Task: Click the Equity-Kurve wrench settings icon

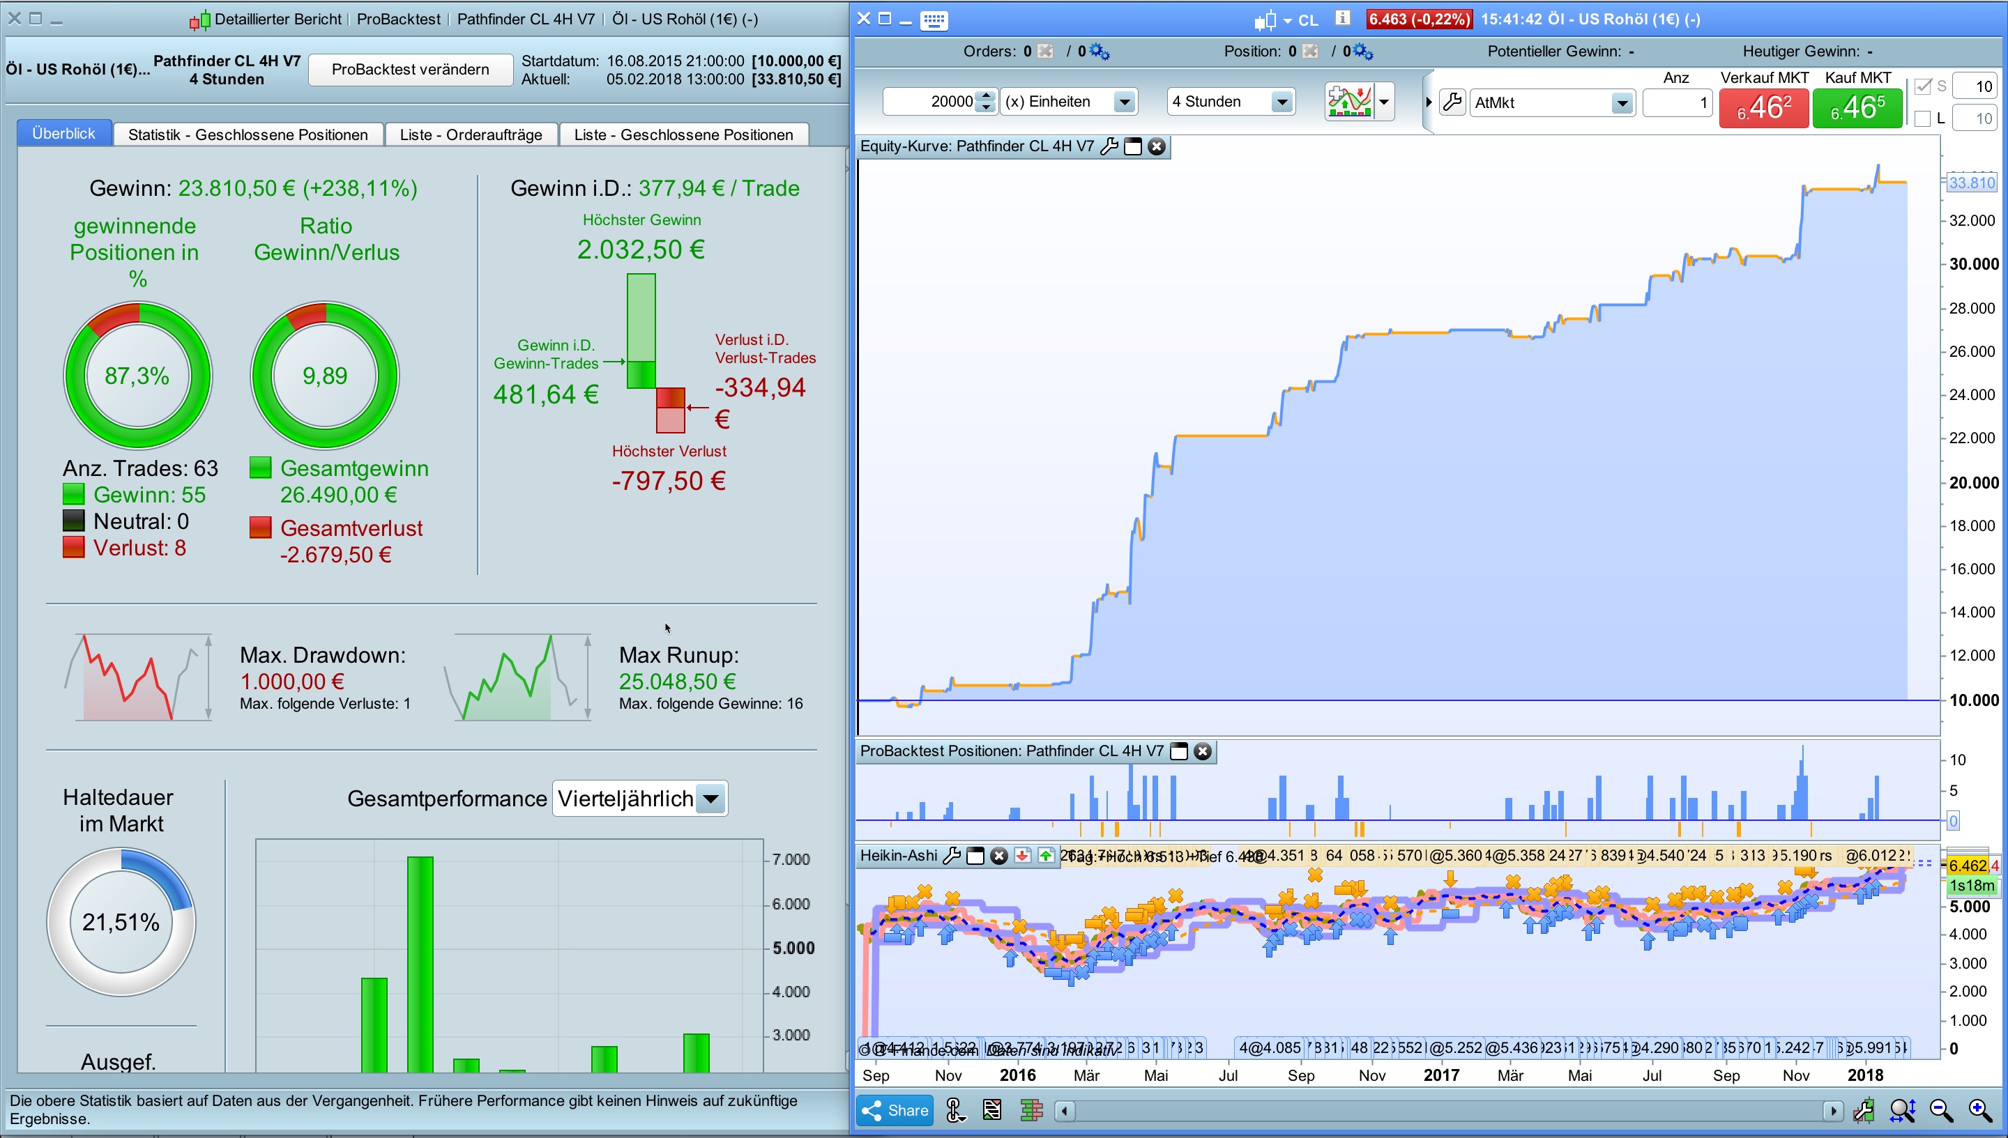Action: pos(1109,146)
